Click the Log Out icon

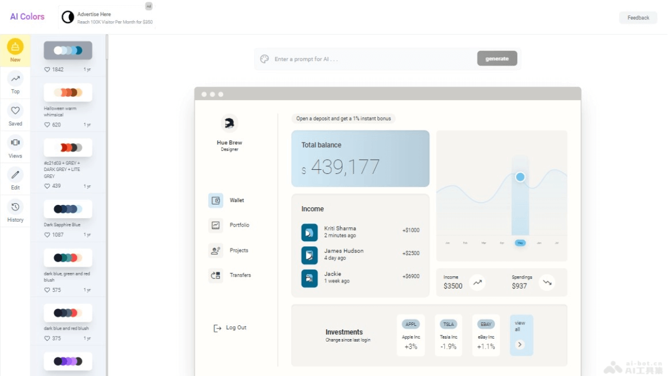coord(217,328)
